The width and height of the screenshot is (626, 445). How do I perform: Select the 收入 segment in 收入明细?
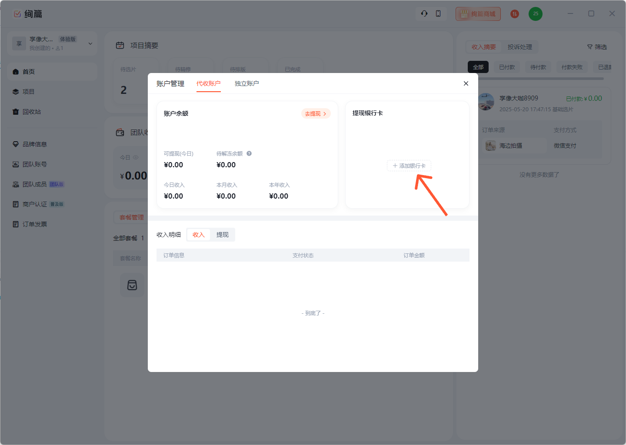point(199,235)
